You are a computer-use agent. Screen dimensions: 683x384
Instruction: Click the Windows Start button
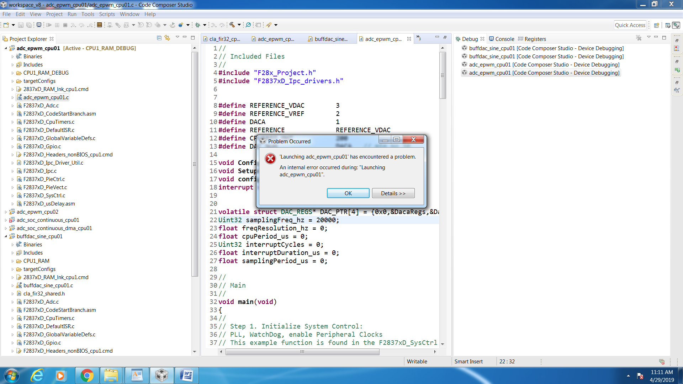tap(11, 375)
